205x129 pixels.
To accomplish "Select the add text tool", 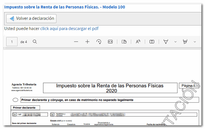I will (x=152, y=42).
